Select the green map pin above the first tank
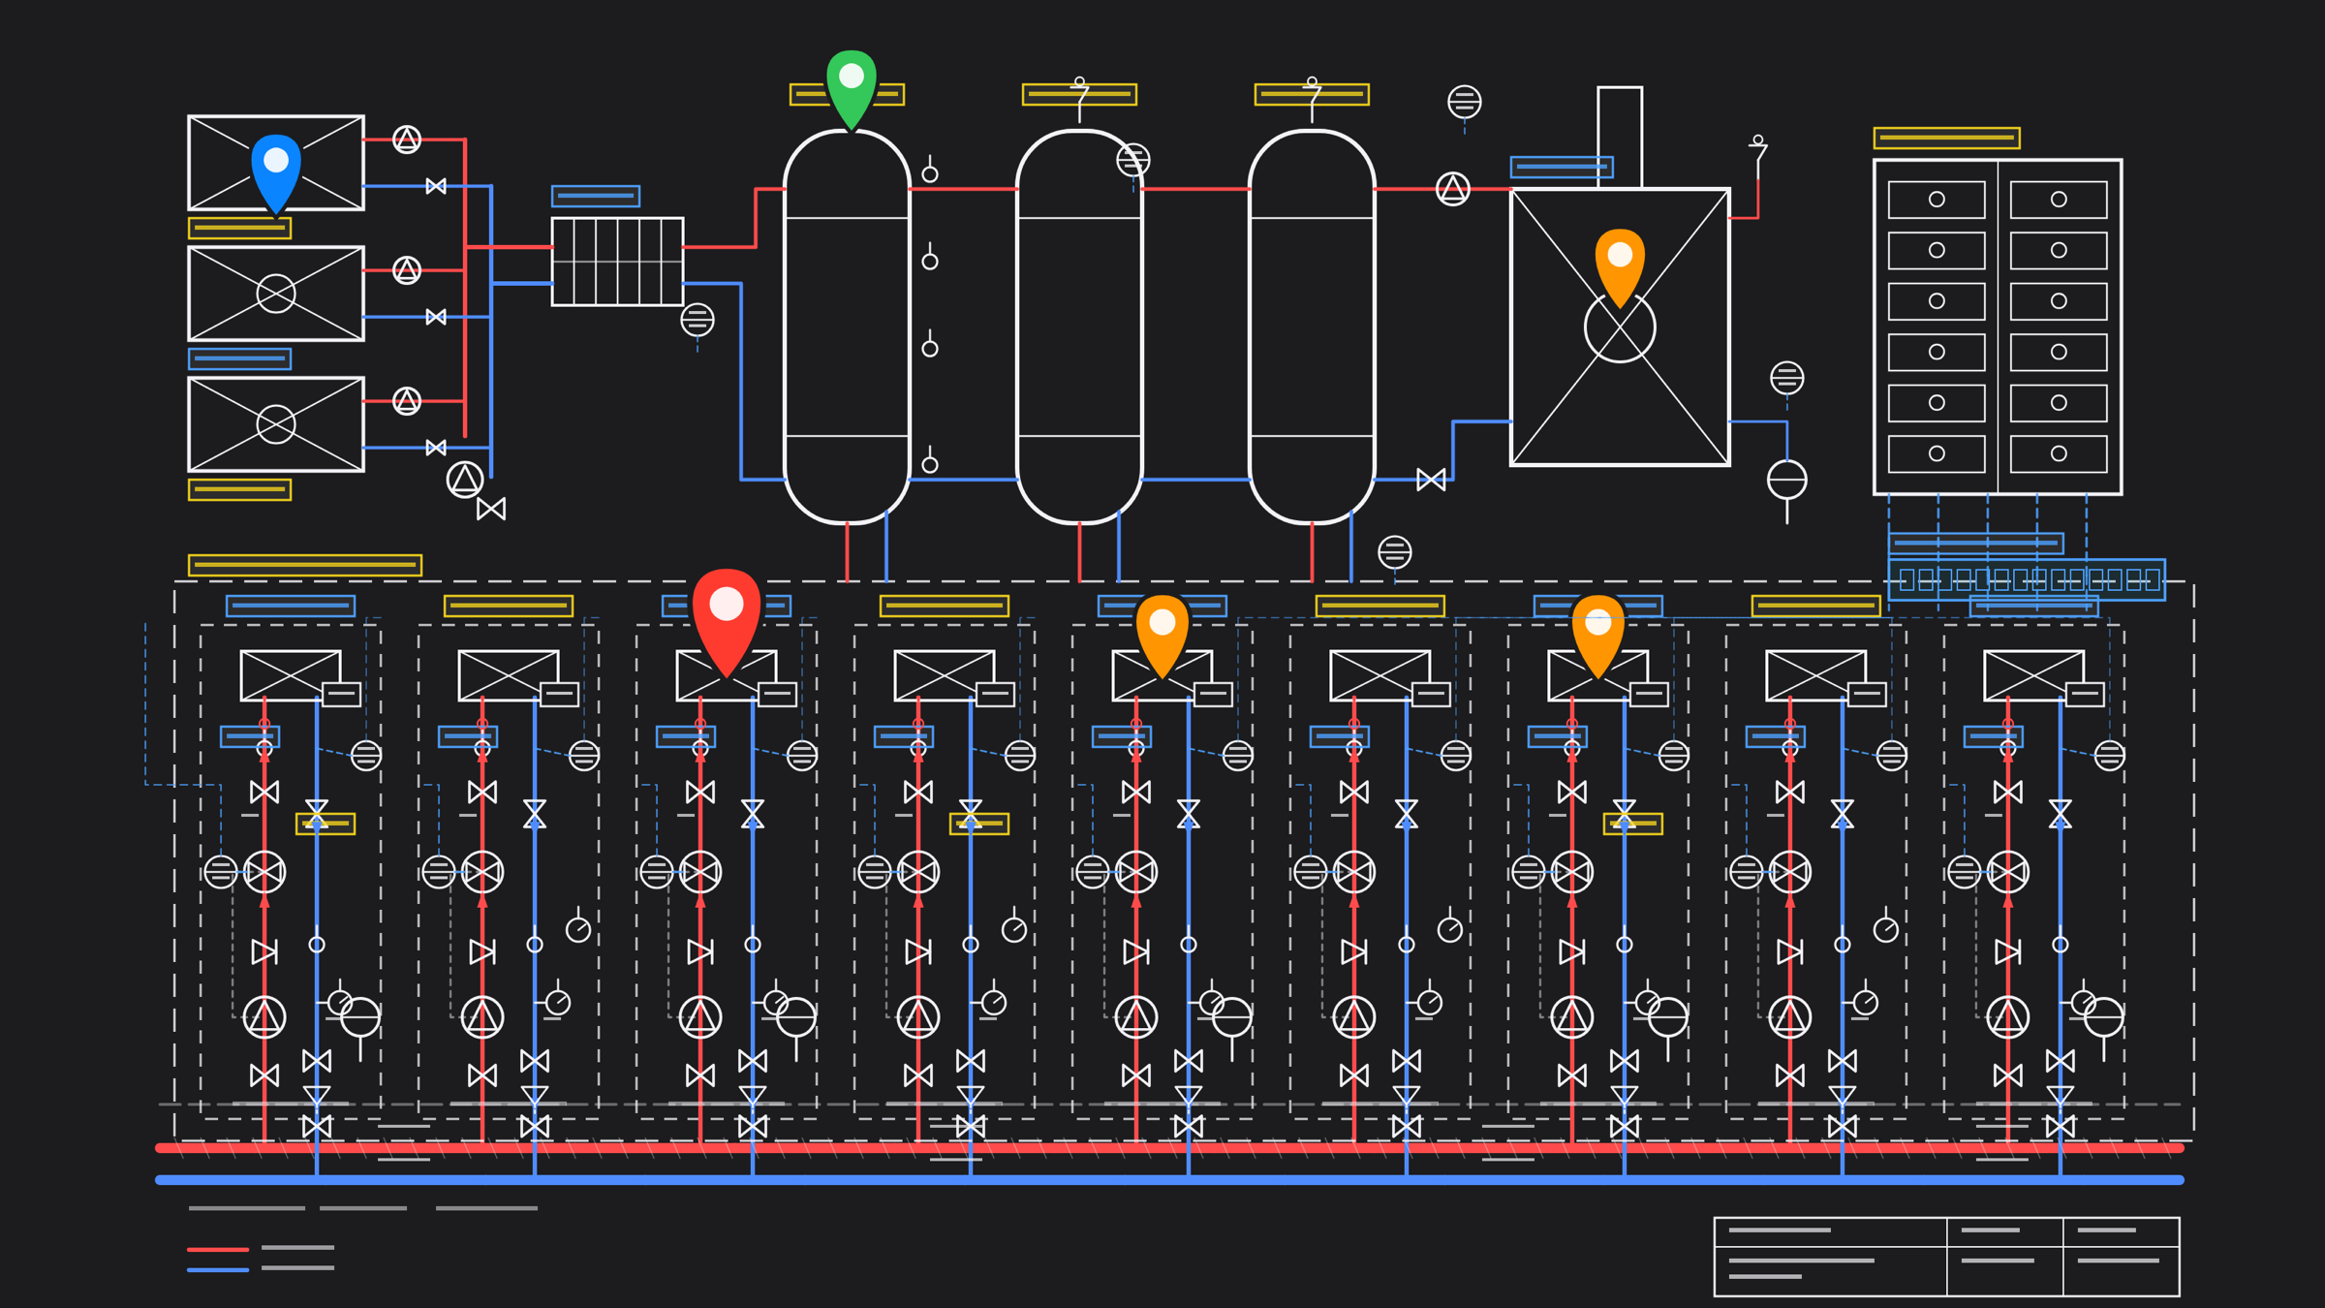Viewport: 2325px width, 1308px height. click(852, 88)
